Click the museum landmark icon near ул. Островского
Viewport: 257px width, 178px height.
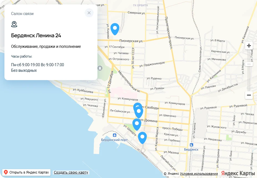[x=100, y=68]
